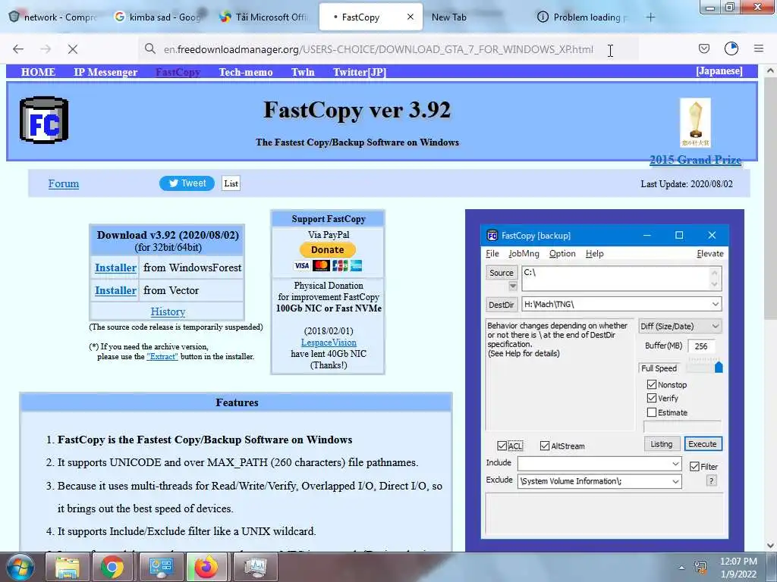Image resolution: width=777 pixels, height=582 pixels.
Task: Open the Forum link
Action: [x=64, y=183]
